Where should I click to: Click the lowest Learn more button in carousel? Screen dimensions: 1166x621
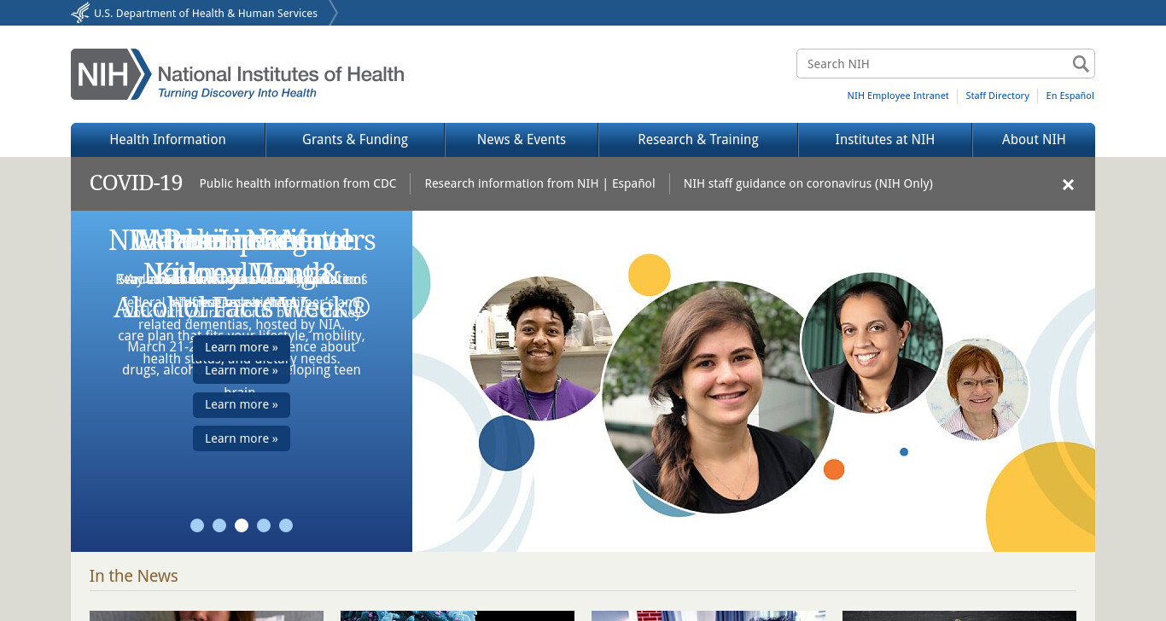pos(242,438)
